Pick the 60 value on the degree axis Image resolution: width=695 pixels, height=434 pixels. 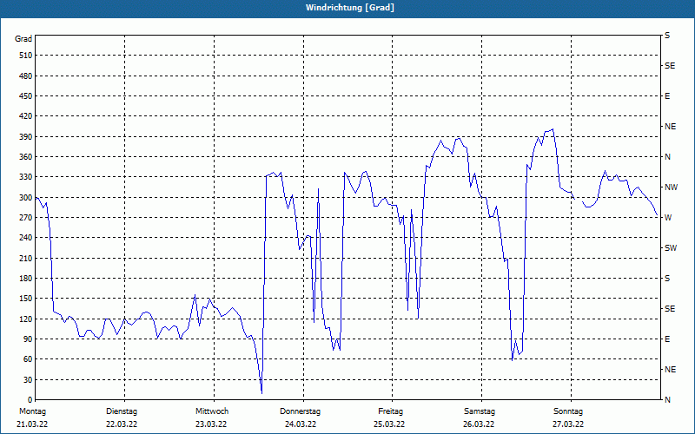coord(27,358)
